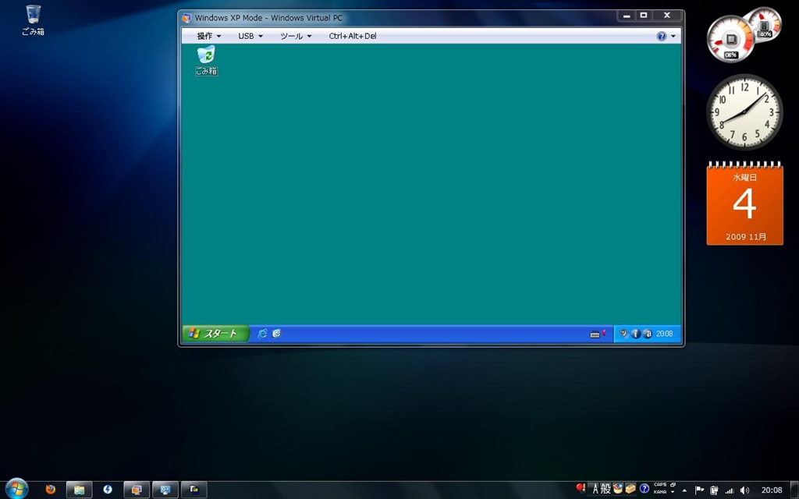The width and height of the screenshot is (799, 499).
Task: Open the IME pad toolbox icon
Action: click(618, 490)
